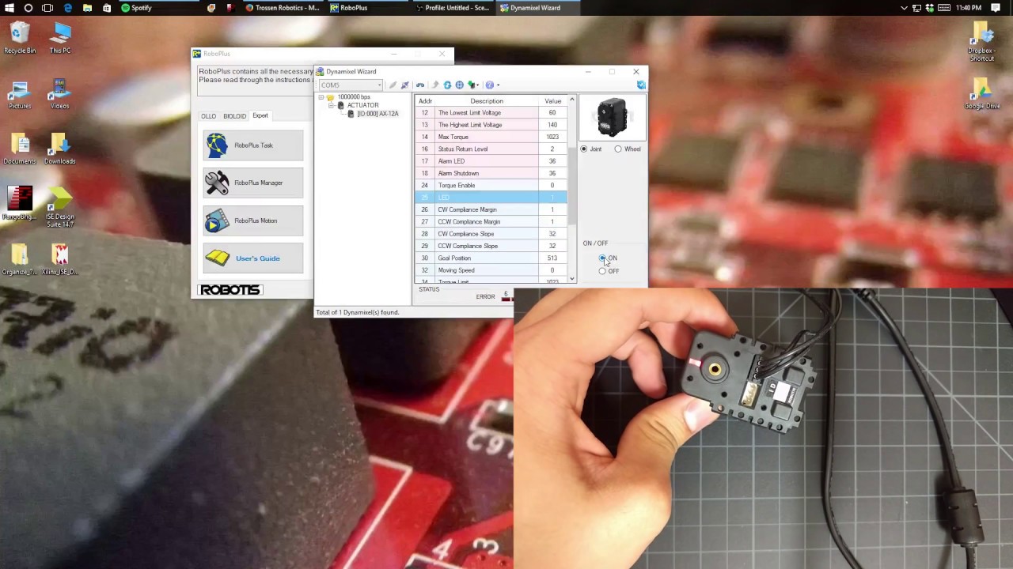This screenshot has width=1013, height=569.
Task: Click the RoboPlus Manager button label
Action: click(258, 183)
